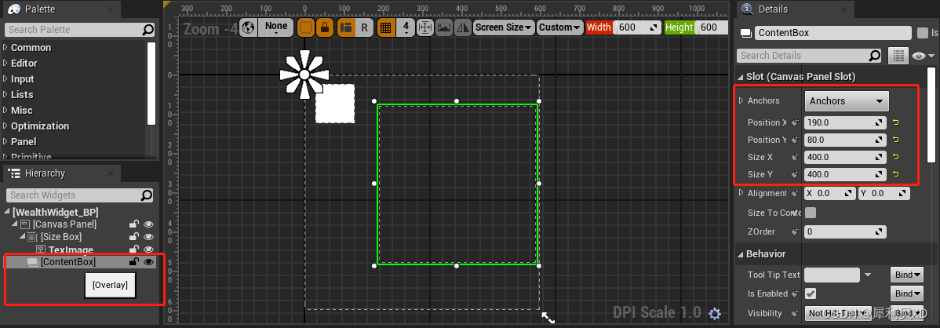Viewport: 940px width, 328px height.
Task: Reset Size Y to default arrow
Action: (x=895, y=174)
